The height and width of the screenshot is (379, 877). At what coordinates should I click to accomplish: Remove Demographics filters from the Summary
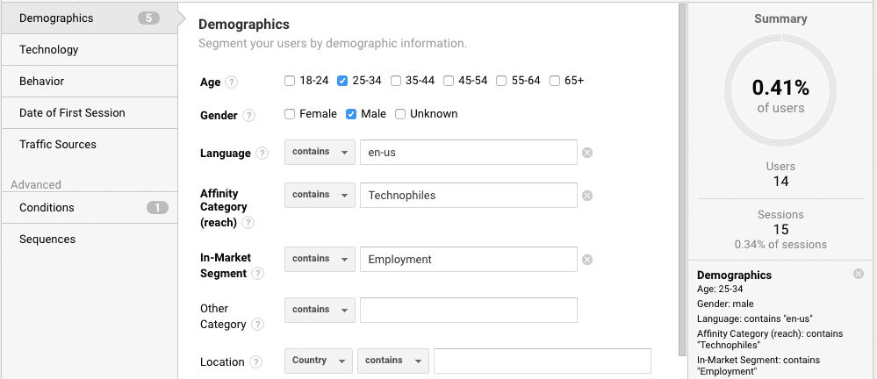click(859, 274)
